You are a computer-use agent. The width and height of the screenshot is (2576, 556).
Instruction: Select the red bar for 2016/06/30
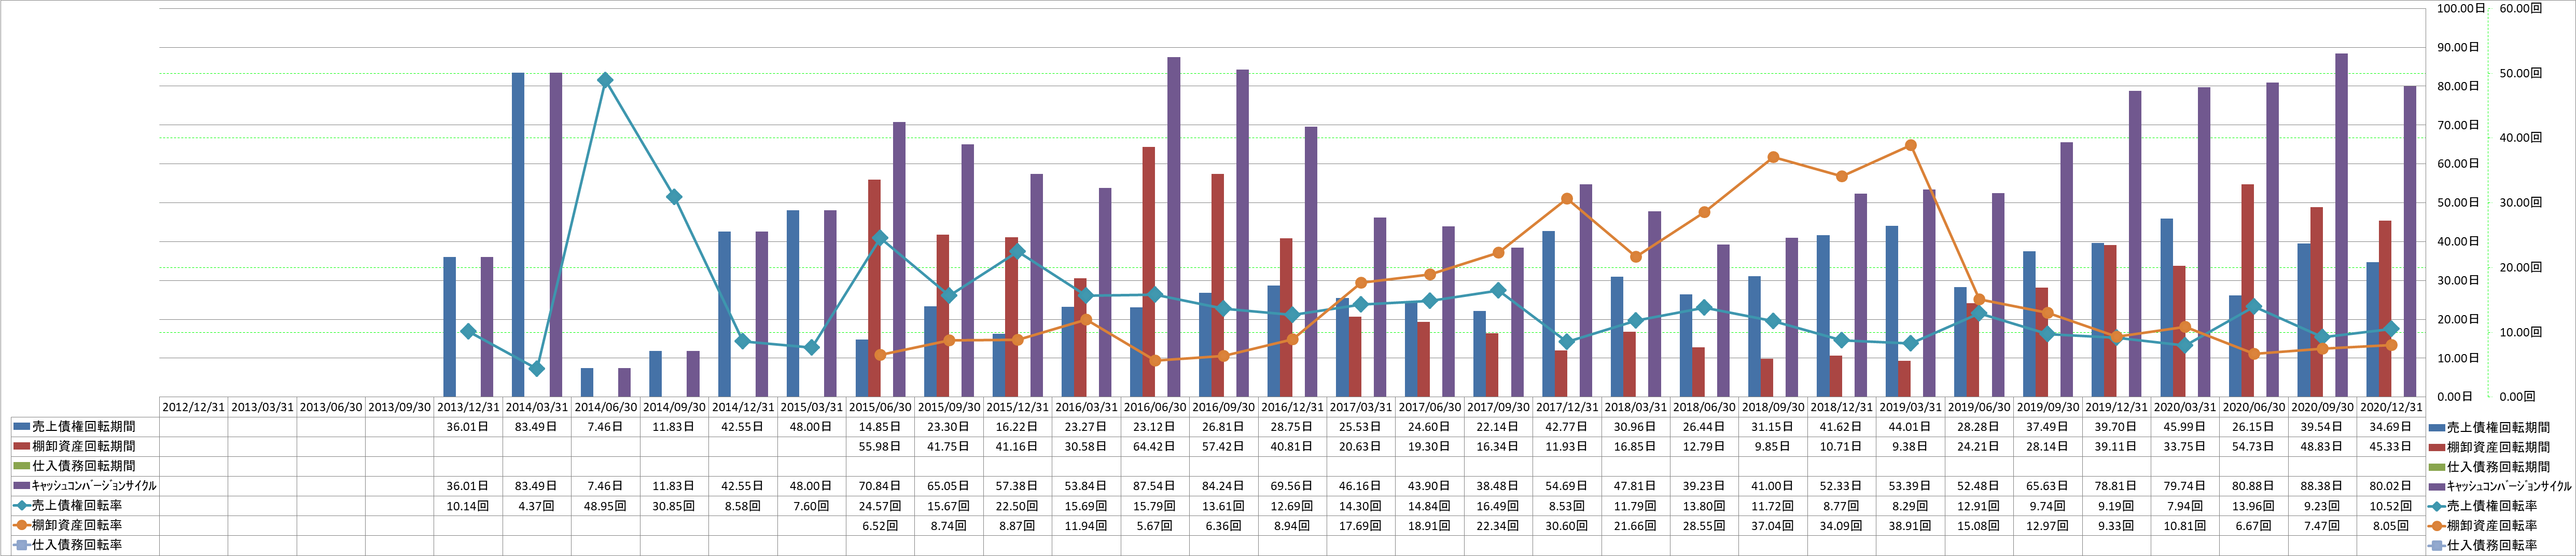(x=1149, y=272)
